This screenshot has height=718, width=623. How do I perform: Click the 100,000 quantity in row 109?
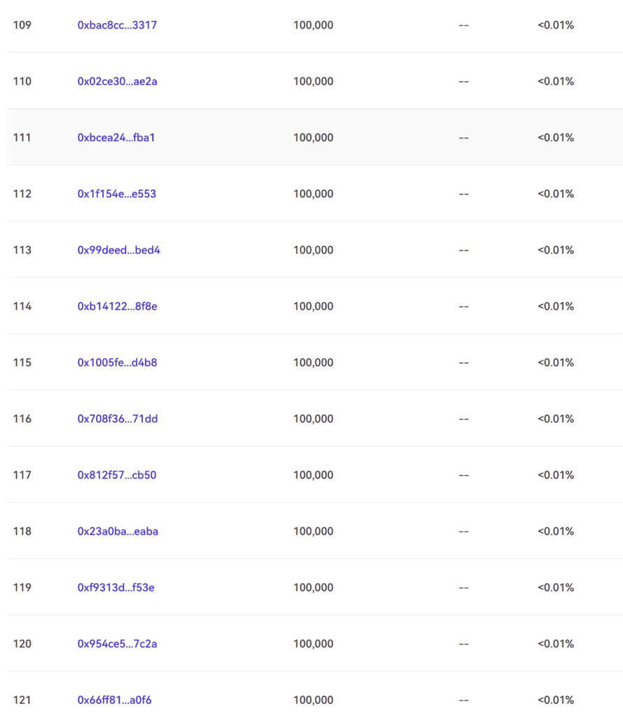pyautogui.click(x=313, y=26)
